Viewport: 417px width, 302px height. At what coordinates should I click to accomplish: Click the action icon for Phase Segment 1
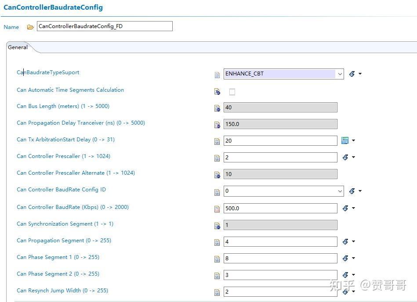click(x=345, y=258)
